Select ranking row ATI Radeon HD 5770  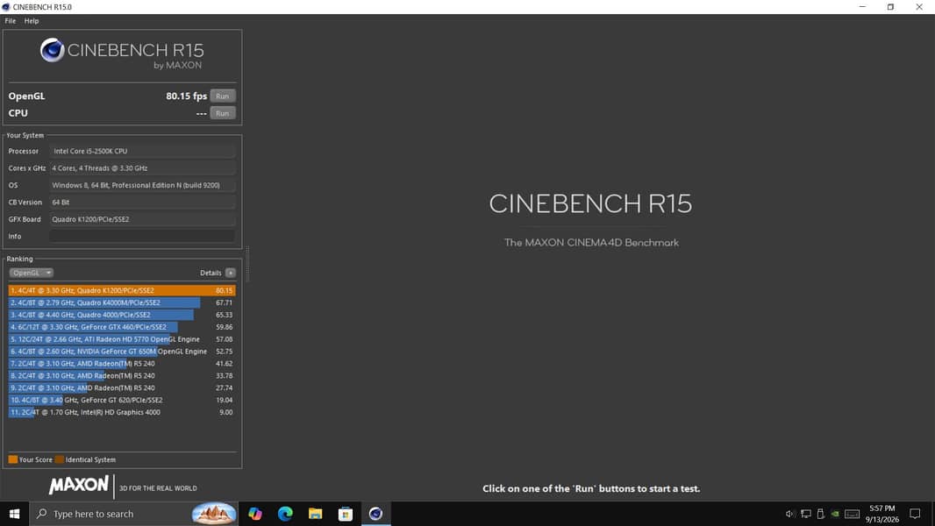pyautogui.click(x=122, y=339)
